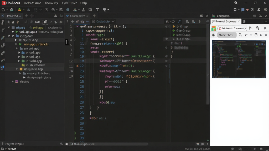
Task: Select the in tlrvrotdcls folder row
Action: [x=35, y=65]
